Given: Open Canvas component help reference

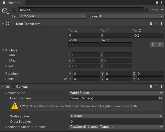Looking at the screenshot, I should point(151,86).
